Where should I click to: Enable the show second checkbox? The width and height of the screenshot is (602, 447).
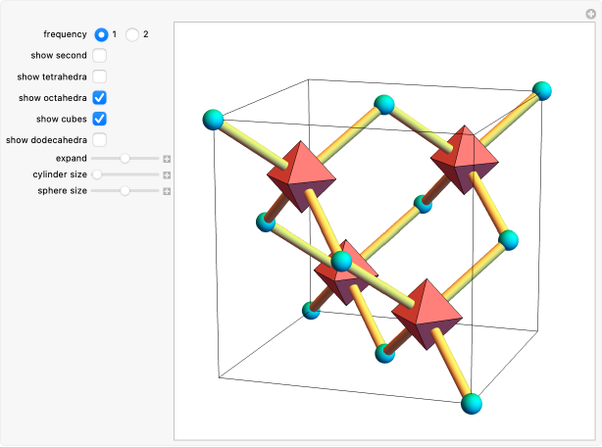pos(100,56)
